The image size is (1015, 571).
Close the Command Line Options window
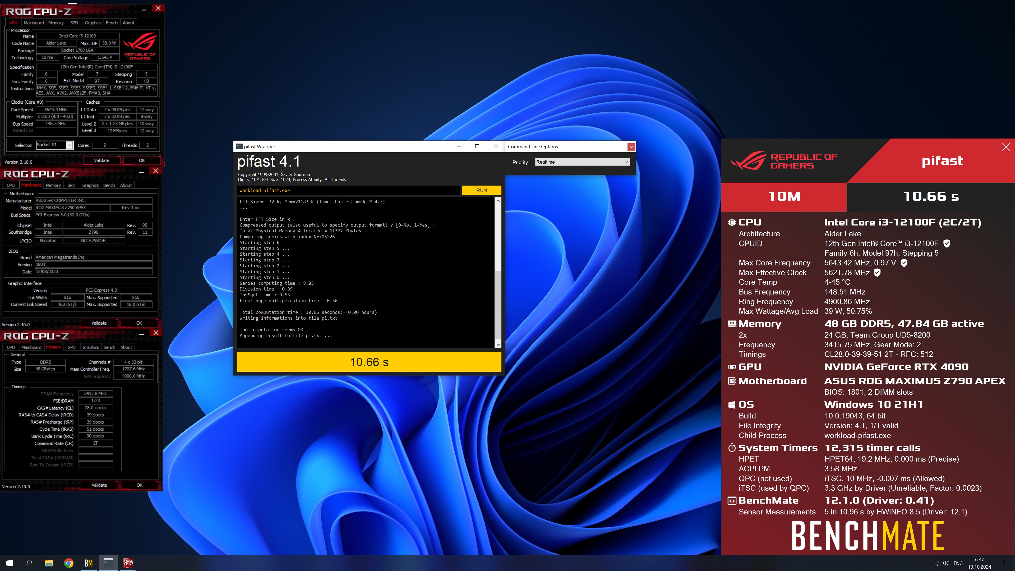tap(631, 147)
